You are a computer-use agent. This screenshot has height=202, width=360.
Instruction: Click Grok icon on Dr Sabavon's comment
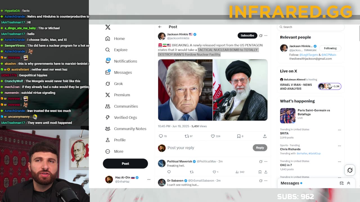pyautogui.click(x=261, y=181)
